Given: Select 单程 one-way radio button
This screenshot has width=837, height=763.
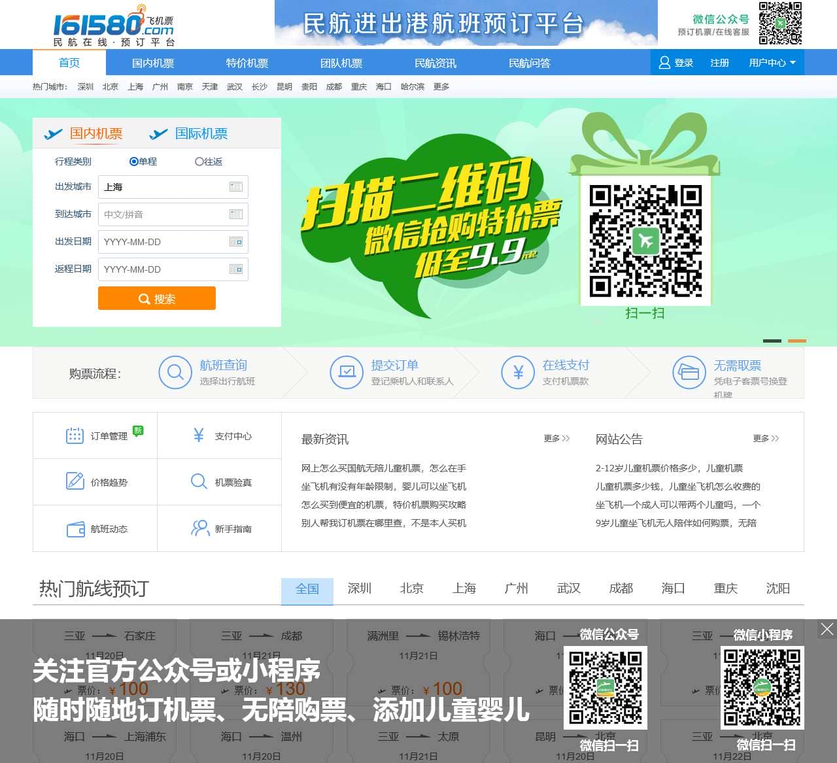Looking at the screenshot, I should click(134, 161).
